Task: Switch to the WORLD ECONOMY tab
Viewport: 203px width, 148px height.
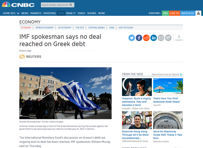Action: pos(45,28)
